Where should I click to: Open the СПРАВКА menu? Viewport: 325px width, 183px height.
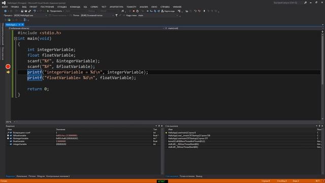click(165, 7)
